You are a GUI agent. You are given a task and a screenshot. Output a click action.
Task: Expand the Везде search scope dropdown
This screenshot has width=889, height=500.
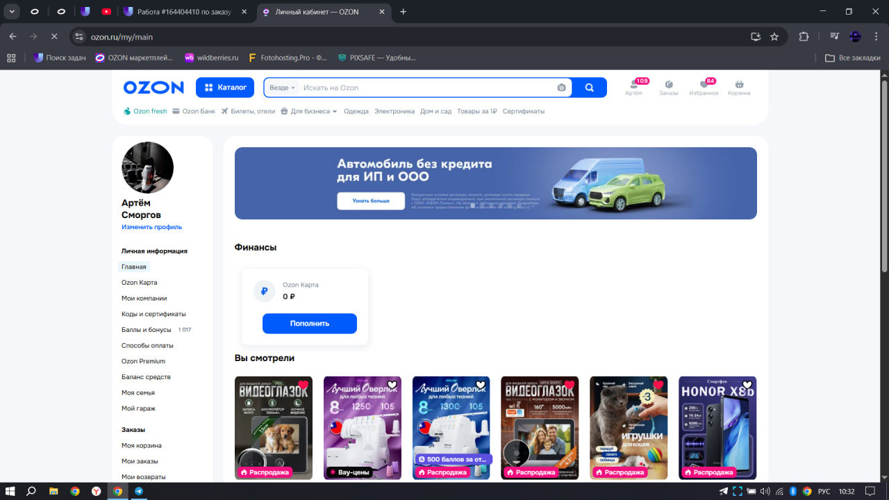283,87
